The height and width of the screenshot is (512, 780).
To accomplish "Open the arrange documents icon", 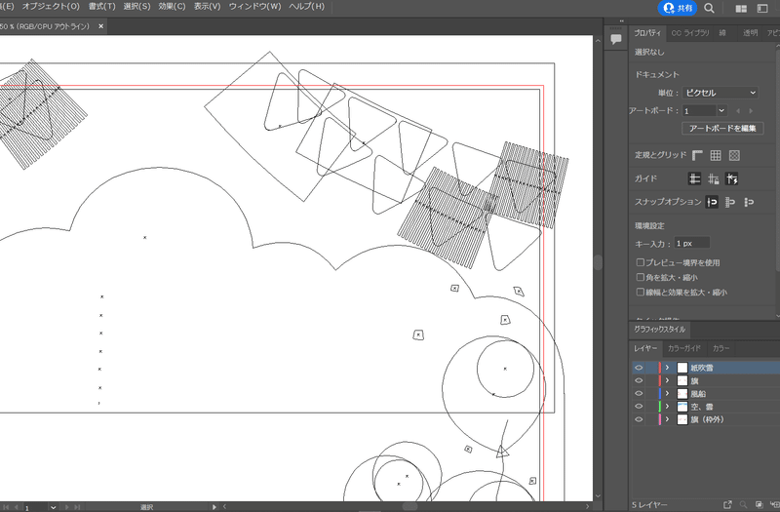I will [741, 9].
